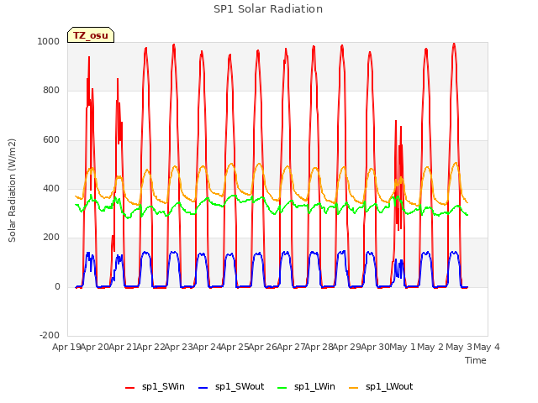Click the -200 y-axis tick label
The width and height of the screenshot is (538, 403).
coord(50,335)
